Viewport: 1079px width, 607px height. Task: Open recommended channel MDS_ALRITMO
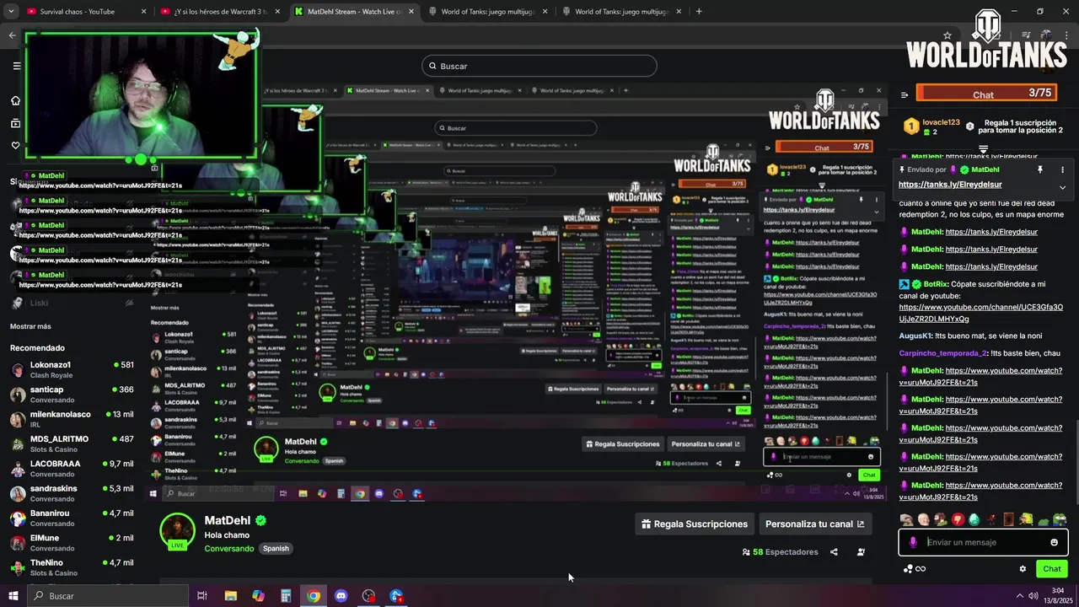pos(72,444)
